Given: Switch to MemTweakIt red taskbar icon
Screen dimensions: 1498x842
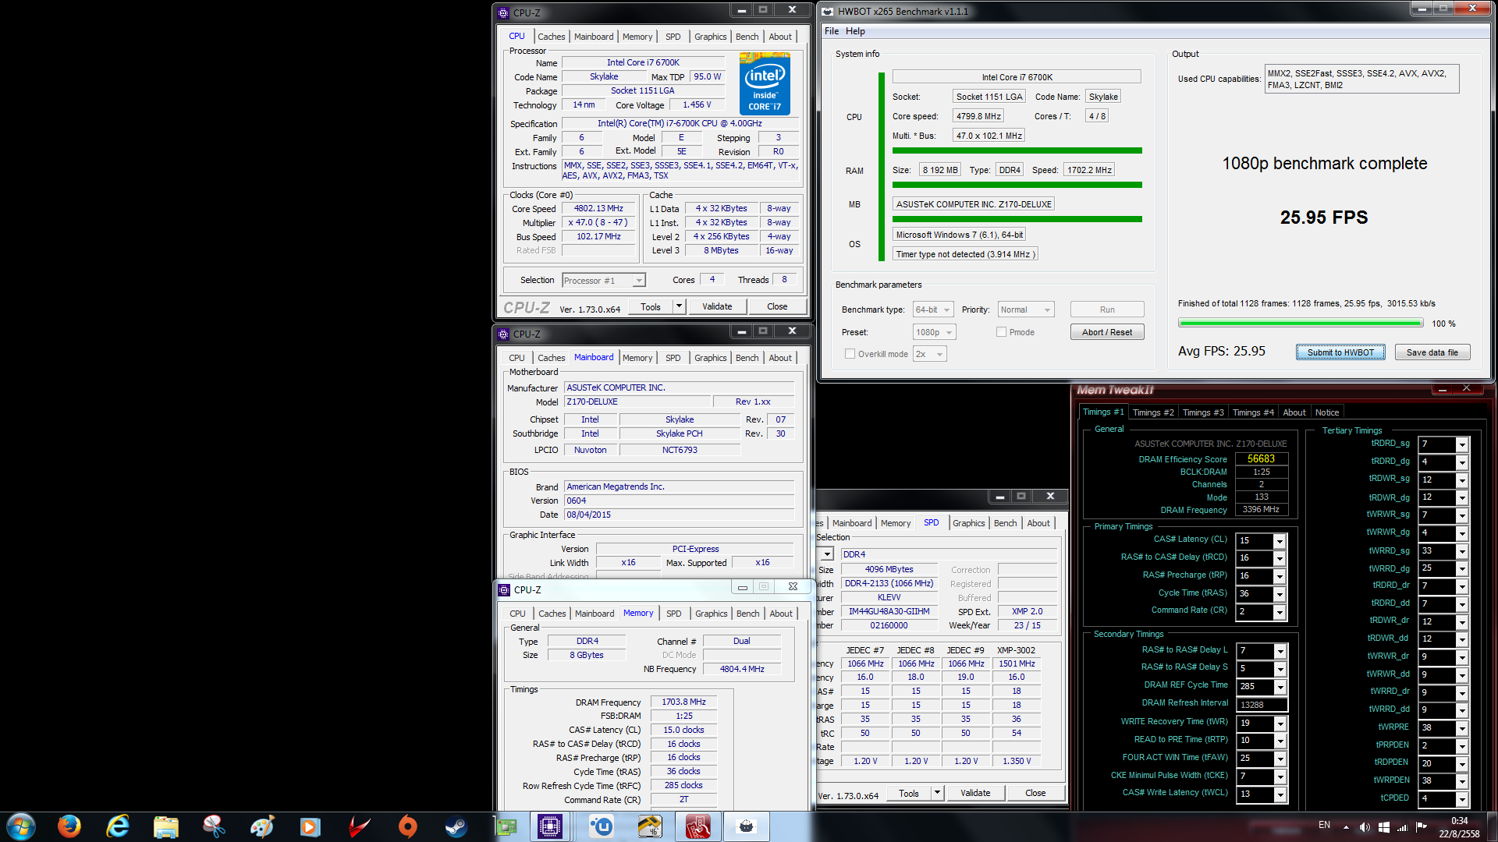Looking at the screenshot, I should [698, 826].
